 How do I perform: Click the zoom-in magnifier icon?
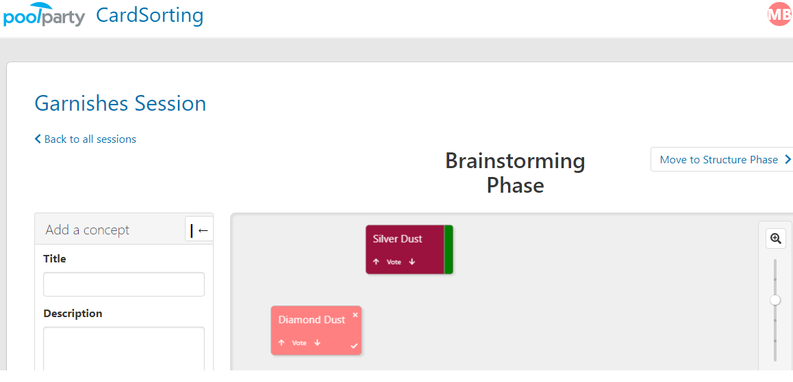coord(776,238)
